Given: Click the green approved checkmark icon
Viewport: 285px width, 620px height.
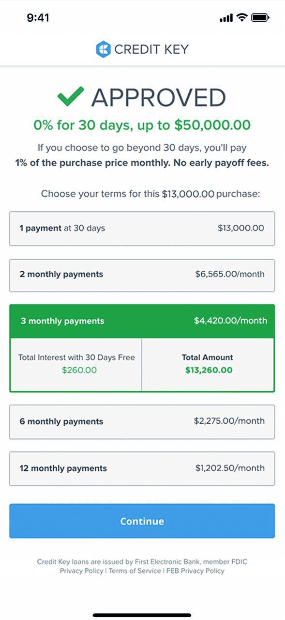Looking at the screenshot, I should 71,96.
